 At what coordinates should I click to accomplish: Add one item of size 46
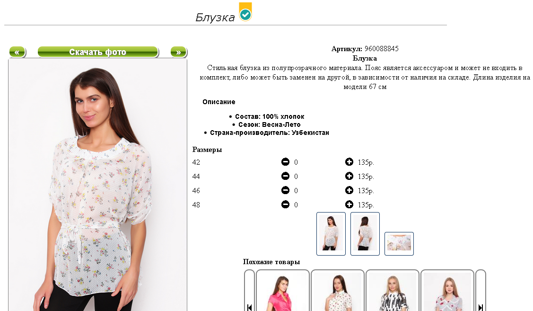pos(349,190)
